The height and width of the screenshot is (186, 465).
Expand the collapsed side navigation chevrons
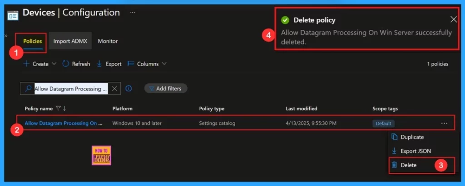[x=5, y=36]
